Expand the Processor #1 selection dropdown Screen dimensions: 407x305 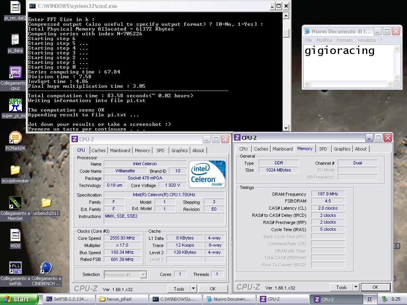[x=143, y=275]
